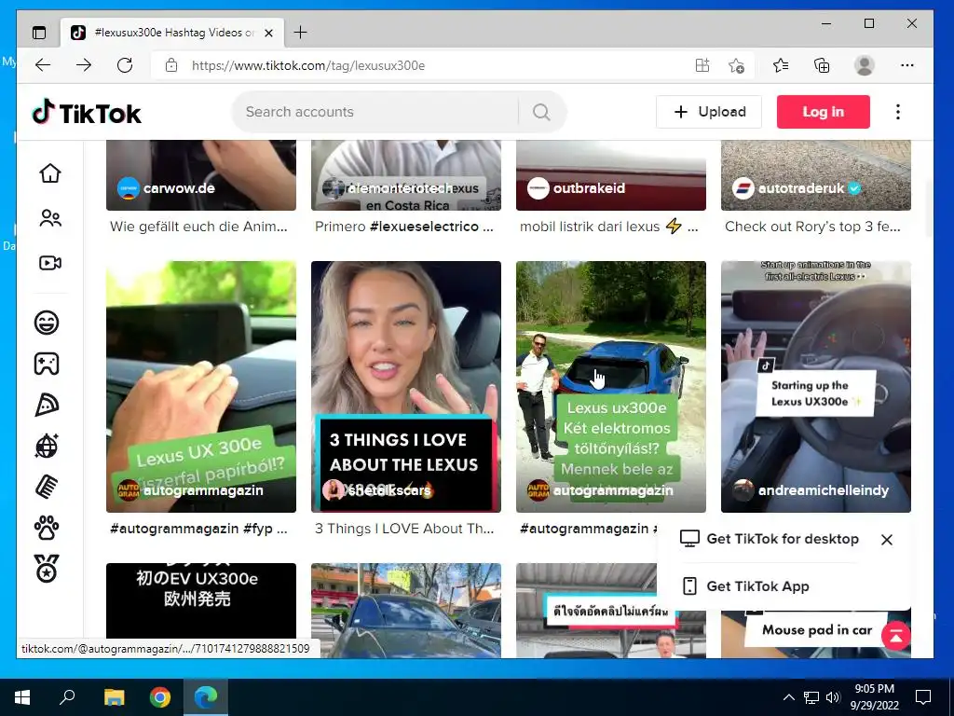
Task: Open the outbrakeid video thumbnail
Action: (611, 175)
